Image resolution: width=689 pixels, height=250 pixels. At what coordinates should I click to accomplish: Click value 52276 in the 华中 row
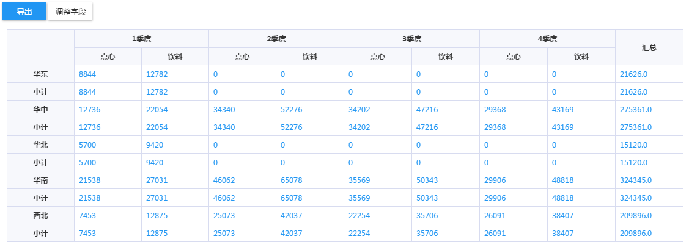(292, 109)
